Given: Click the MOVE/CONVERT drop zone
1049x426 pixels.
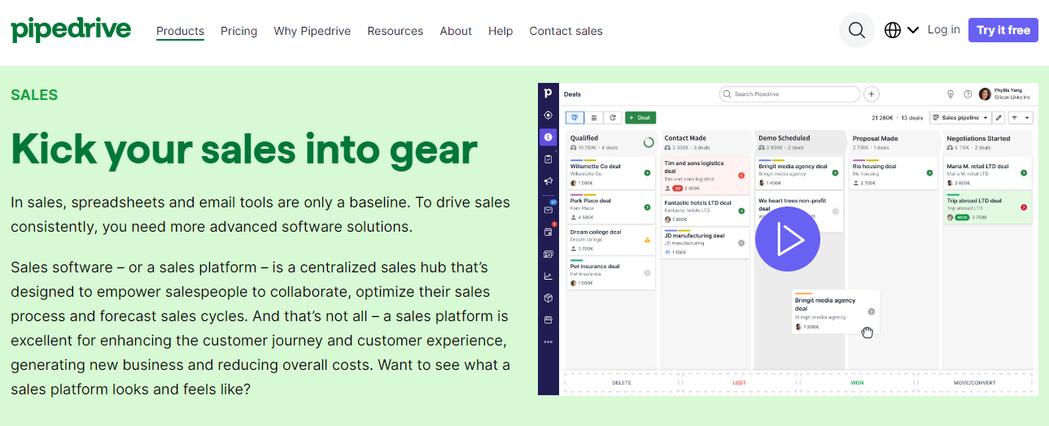Looking at the screenshot, I should point(975,382).
